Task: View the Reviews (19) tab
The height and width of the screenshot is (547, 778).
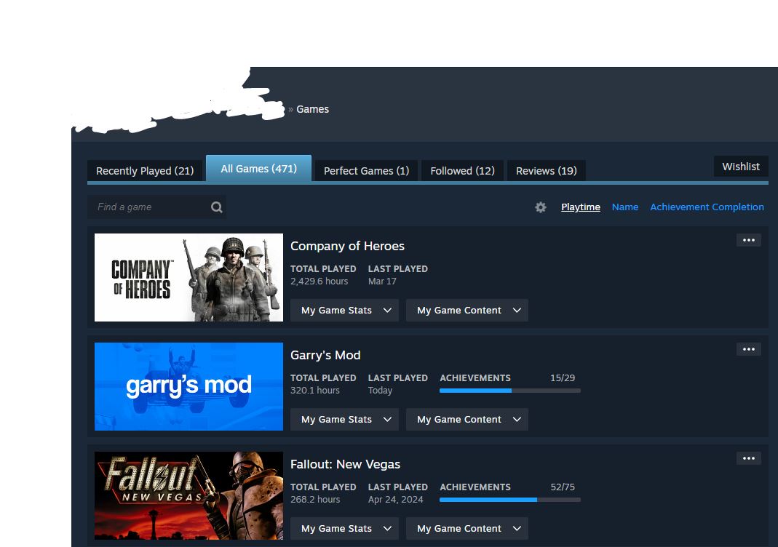Action: [x=547, y=171]
